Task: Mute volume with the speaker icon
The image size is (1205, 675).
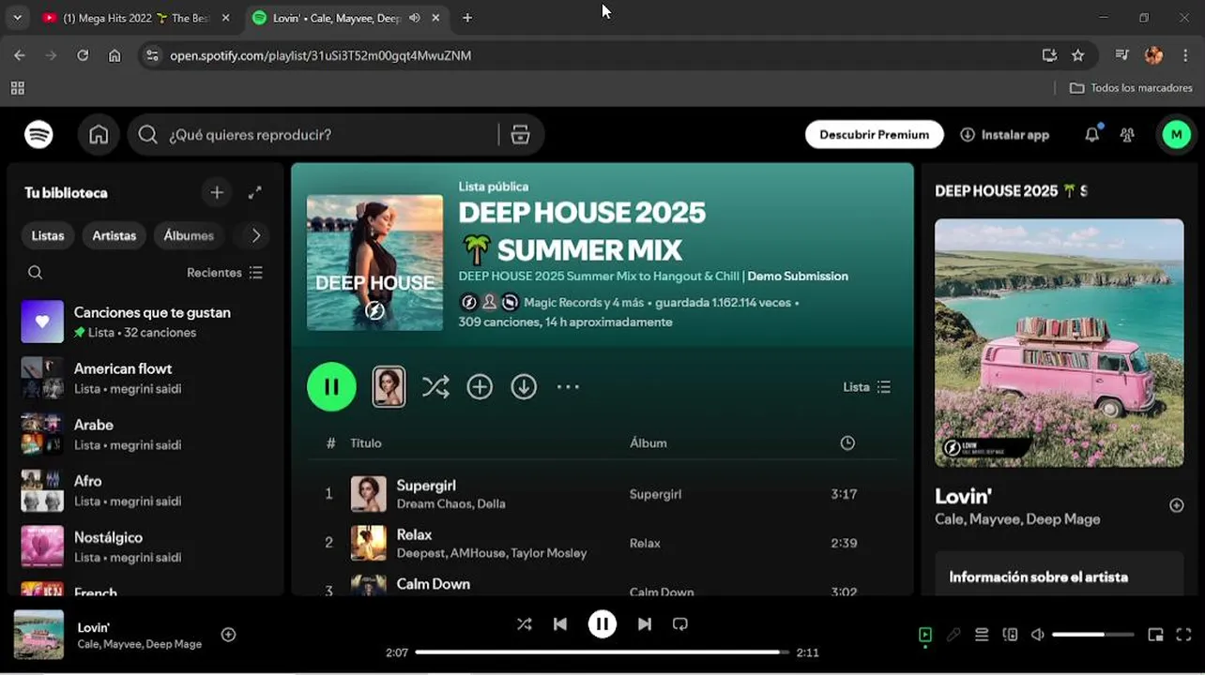Action: click(1037, 635)
